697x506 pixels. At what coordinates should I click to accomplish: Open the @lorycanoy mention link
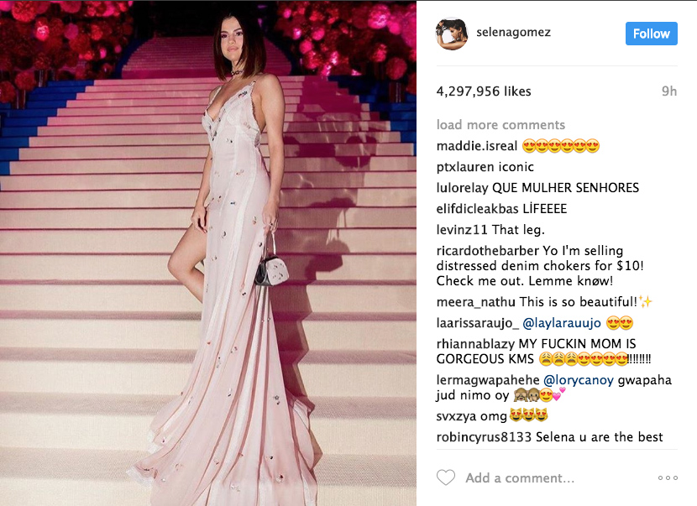579,380
